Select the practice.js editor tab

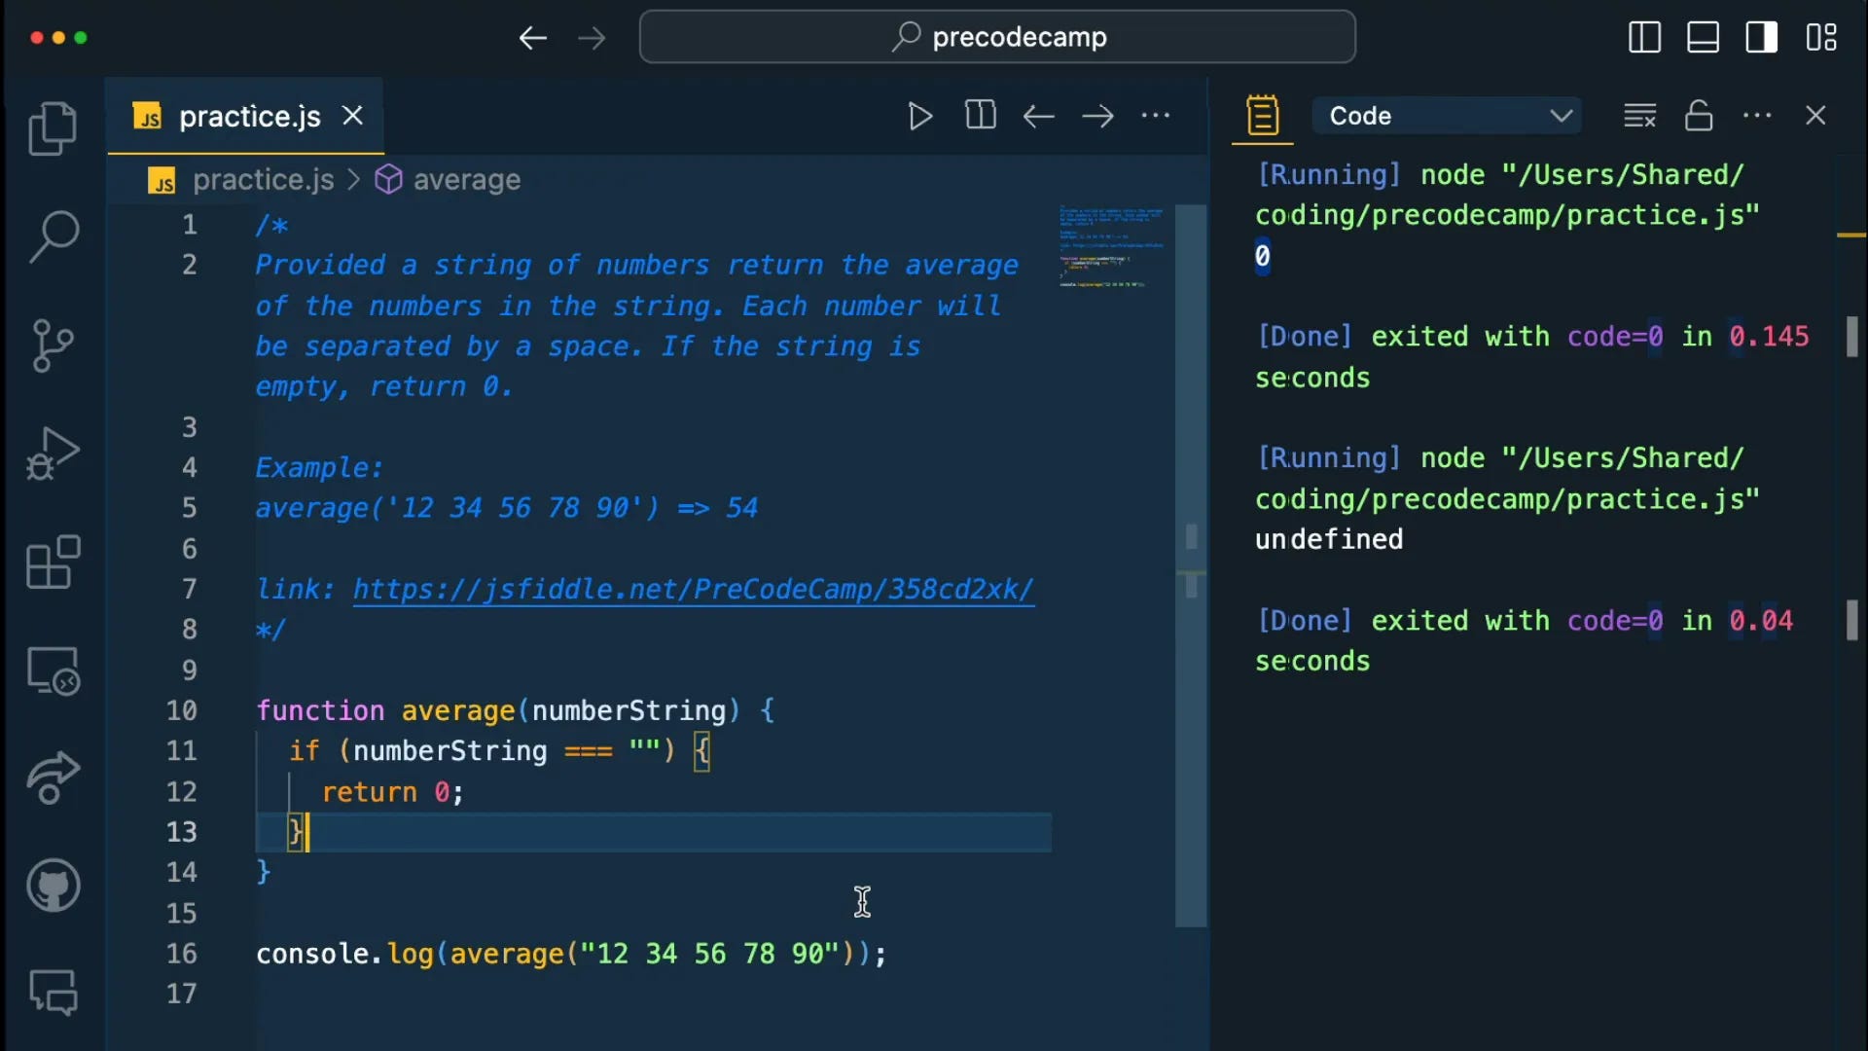point(249,117)
